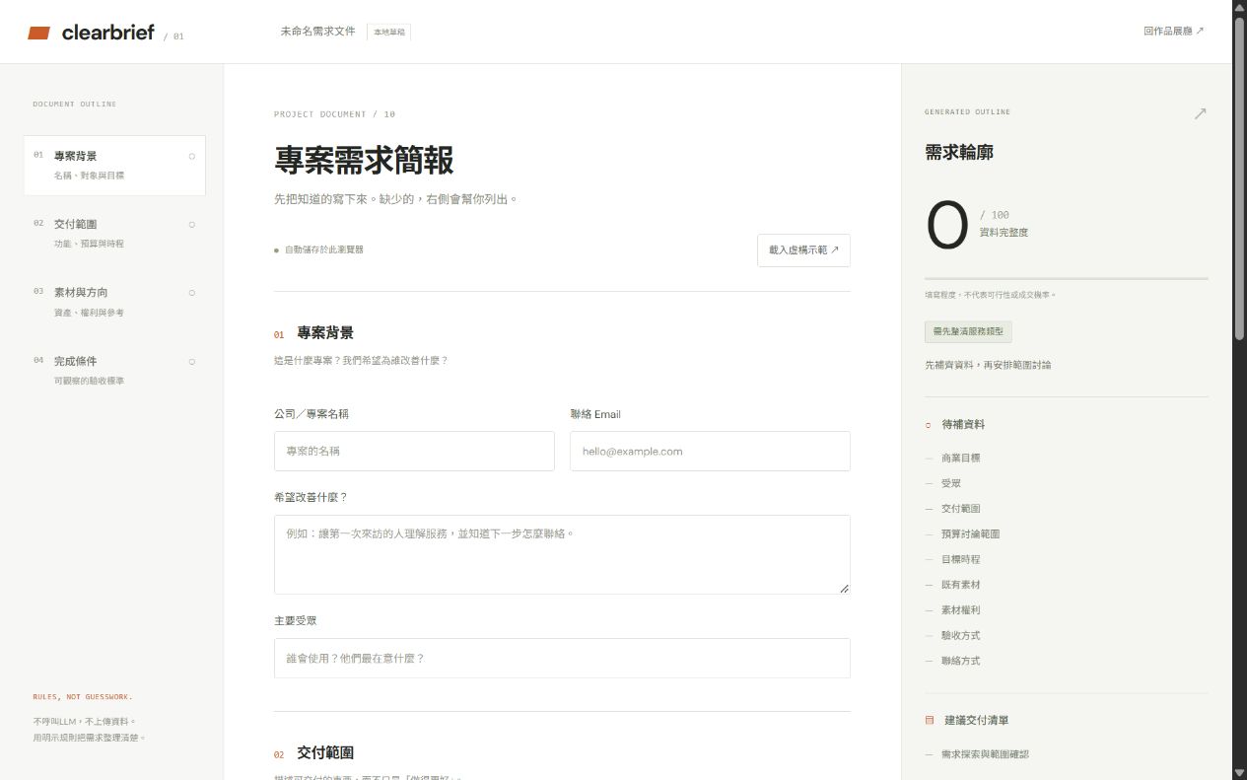1247x780 pixels.
Task: Click the 先補齊資料，再安排範圍討論 text
Action: click(x=988, y=365)
